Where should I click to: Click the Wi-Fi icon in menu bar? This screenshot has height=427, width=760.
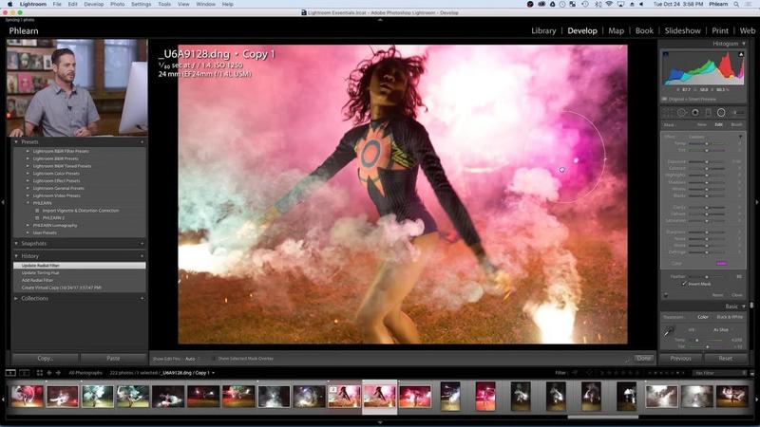[x=609, y=4]
